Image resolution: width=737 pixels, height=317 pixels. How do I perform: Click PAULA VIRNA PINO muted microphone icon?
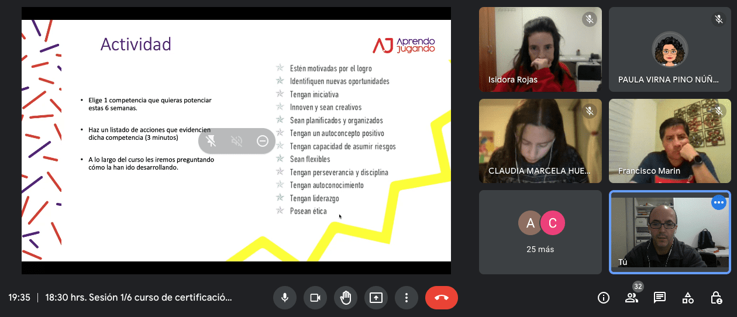coord(719,19)
